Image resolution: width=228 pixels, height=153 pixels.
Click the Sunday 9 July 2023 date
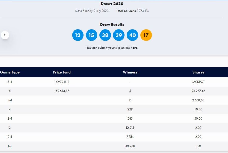(96, 11)
